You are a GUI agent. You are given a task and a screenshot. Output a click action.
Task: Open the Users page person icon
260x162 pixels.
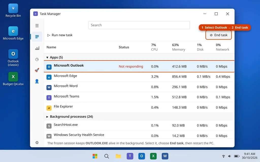coord(37,81)
